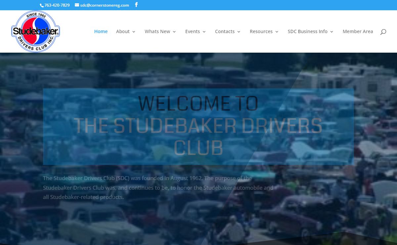Expand the Whats New dropdown chevron

tap(174, 32)
